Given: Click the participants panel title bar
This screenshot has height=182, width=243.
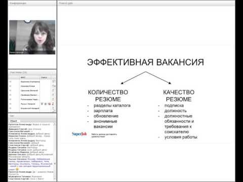Looking at the screenshot, I should (32, 72).
